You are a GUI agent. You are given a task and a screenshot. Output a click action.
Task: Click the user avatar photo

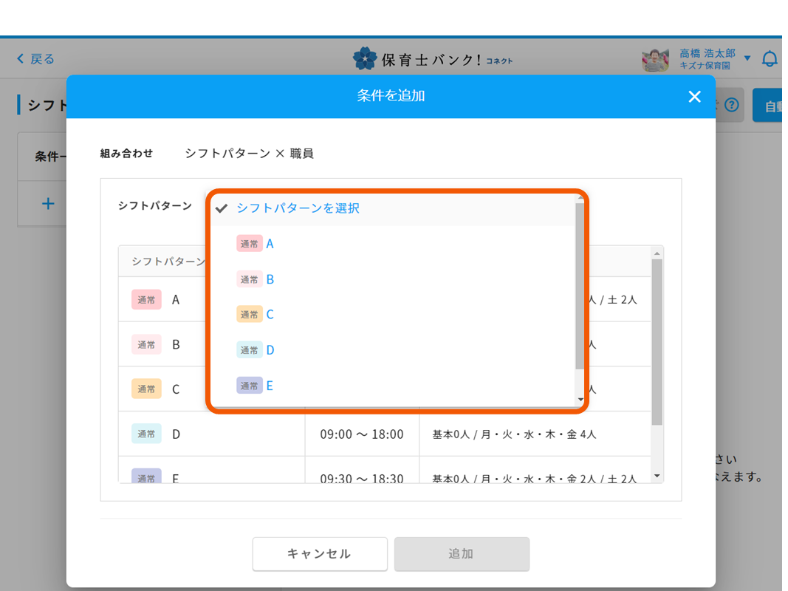(x=654, y=60)
